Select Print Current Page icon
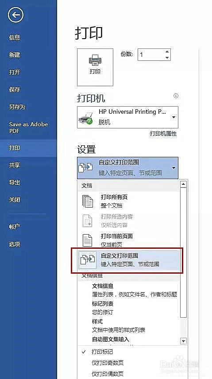Screen dimensions: 212x379 [88, 240]
